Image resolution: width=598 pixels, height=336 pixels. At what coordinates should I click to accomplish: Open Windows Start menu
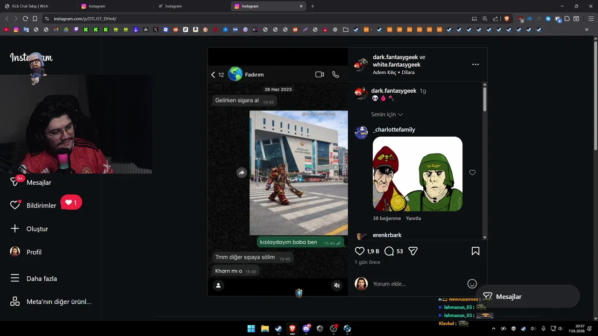(x=251, y=329)
